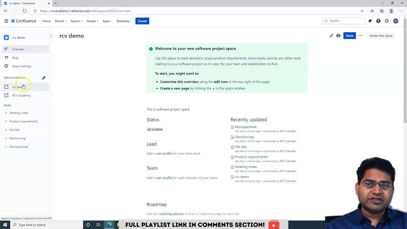Click Unstar this space
Viewport: 407px width, 229px height.
[381, 36]
